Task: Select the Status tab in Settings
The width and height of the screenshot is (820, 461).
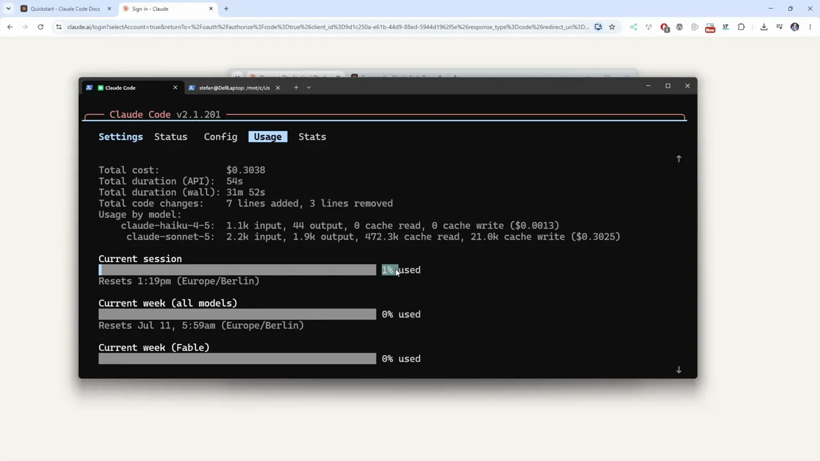Action: [171, 137]
